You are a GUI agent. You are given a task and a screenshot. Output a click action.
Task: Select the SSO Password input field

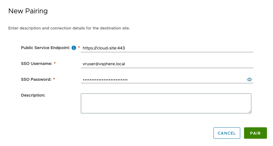coord(162,79)
